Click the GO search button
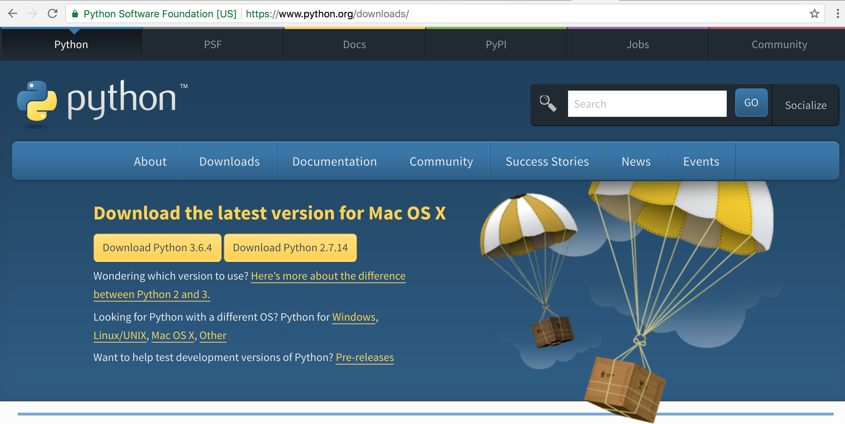 751,103
